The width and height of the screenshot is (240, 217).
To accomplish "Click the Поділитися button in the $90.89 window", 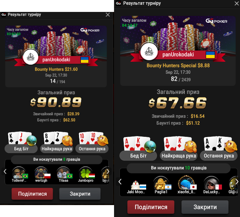I will pyautogui.click(x=32, y=194).
